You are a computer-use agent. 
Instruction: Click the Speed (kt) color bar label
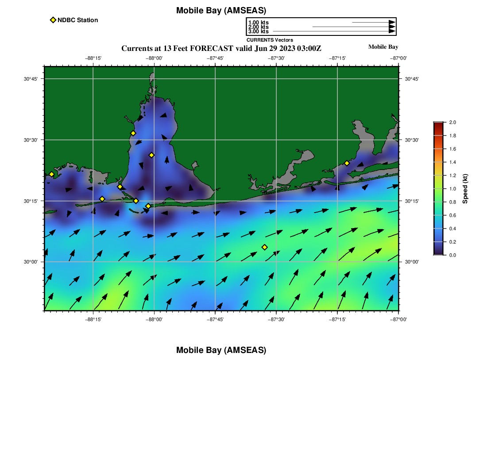tap(465, 189)
